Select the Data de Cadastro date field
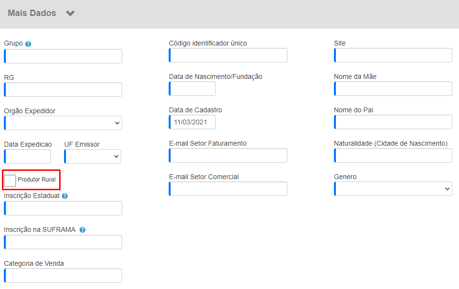Image resolution: width=459 pixels, height=289 pixels. click(192, 122)
